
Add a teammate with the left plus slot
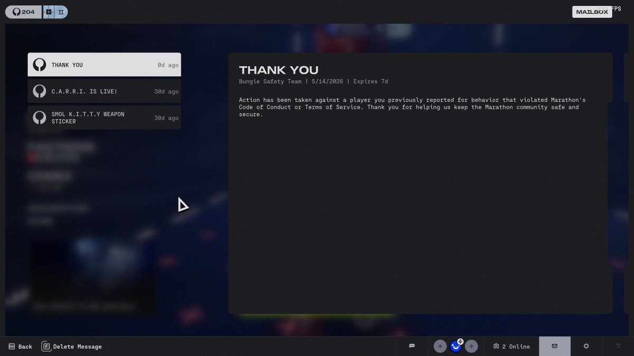pos(440,347)
